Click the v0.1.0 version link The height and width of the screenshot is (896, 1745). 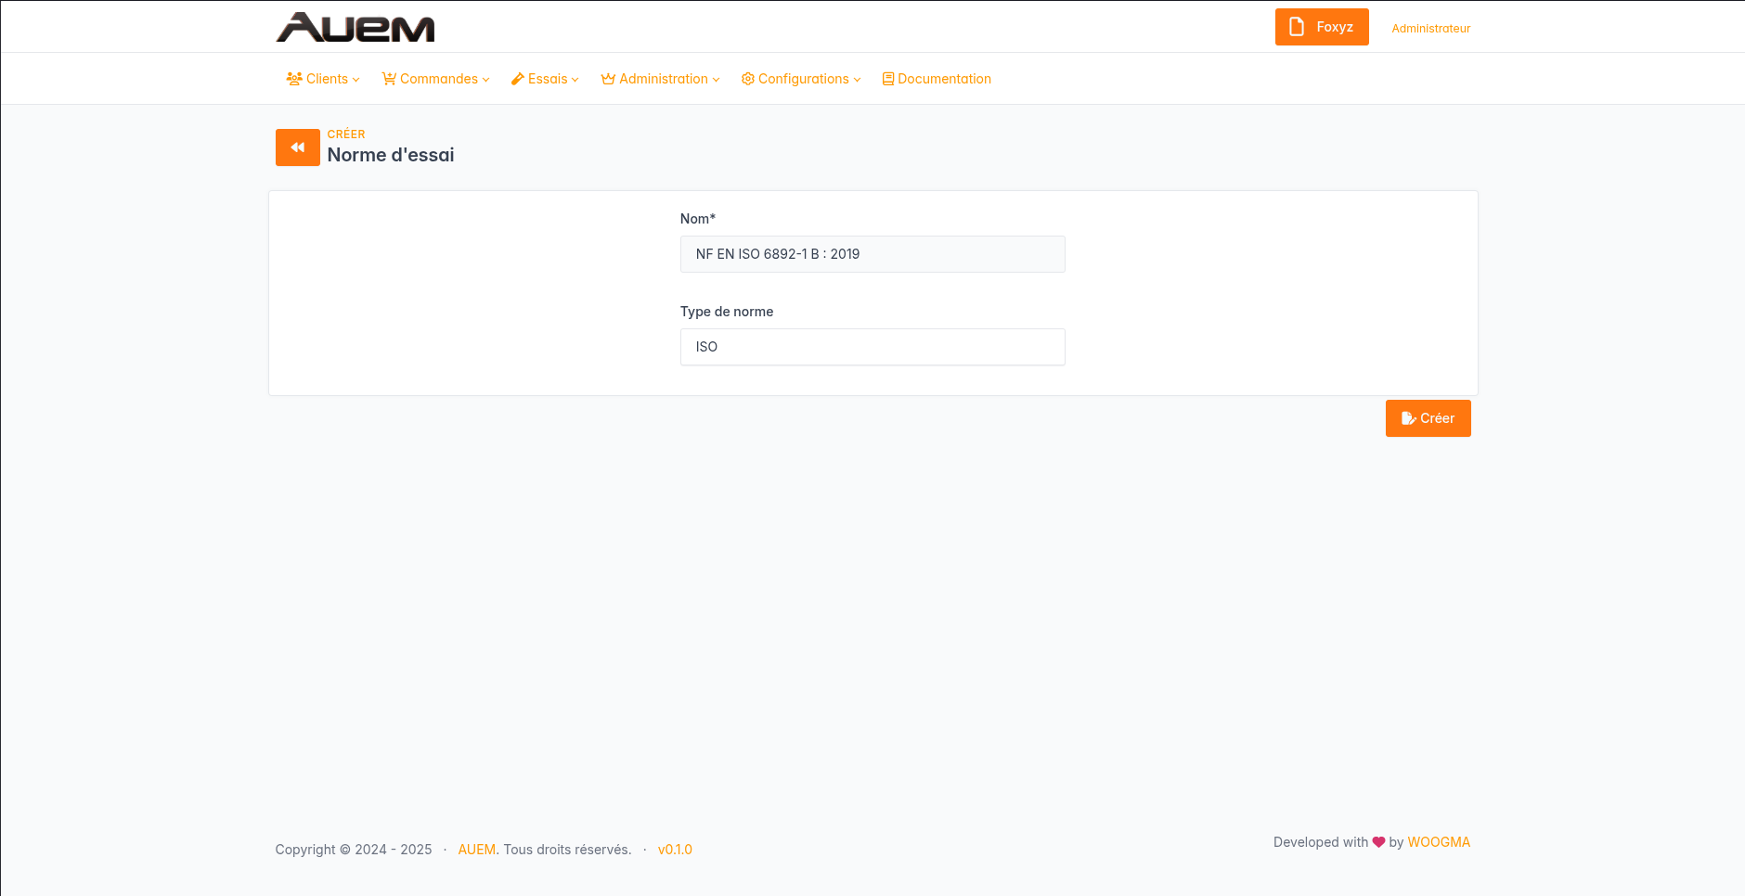[x=675, y=850]
